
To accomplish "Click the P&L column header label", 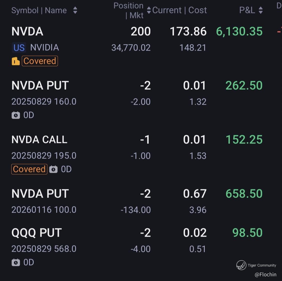I will [x=247, y=10].
